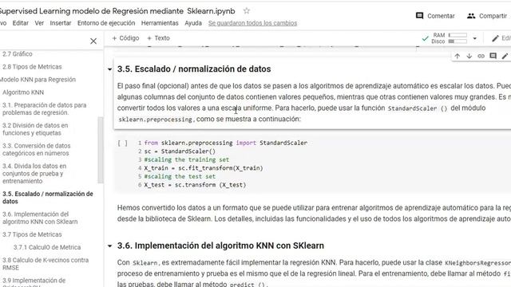Viewport: 511px width, 287px height.
Task: Add a text cell with + Texto
Action: click(x=158, y=38)
